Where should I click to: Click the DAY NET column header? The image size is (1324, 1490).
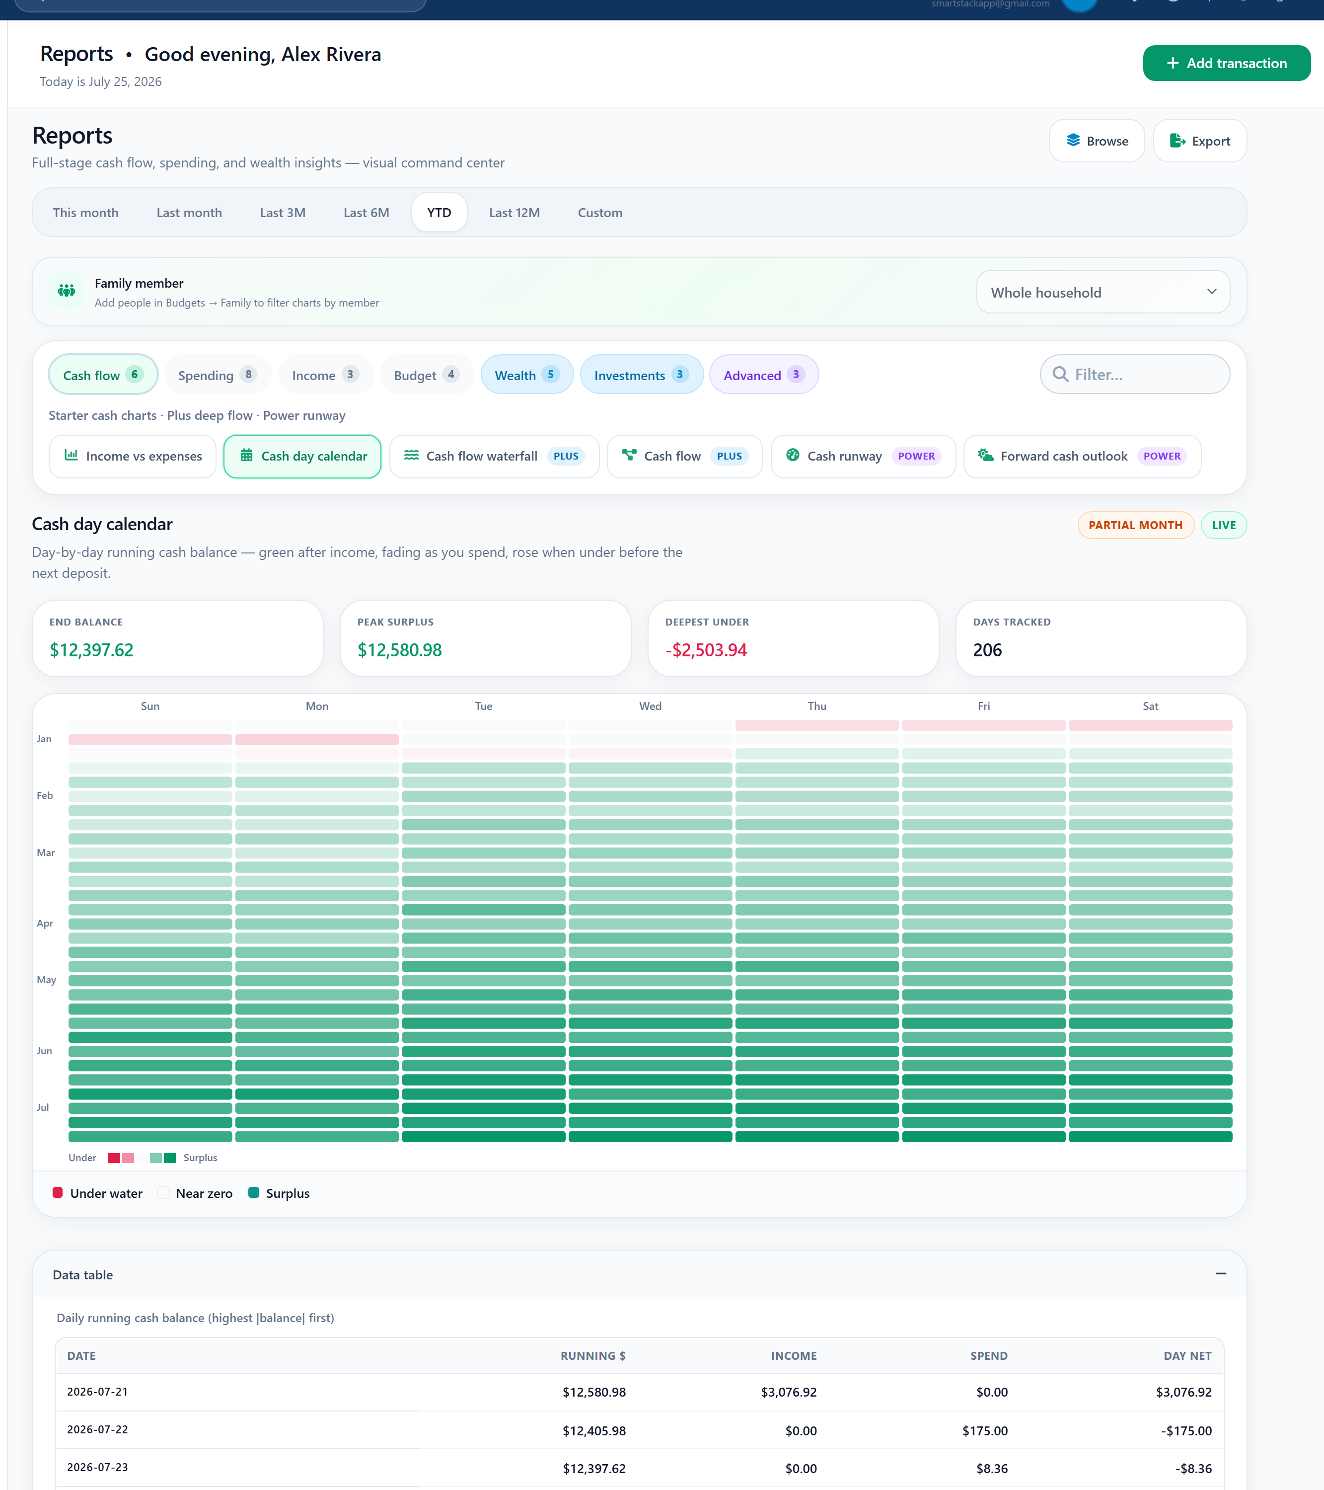1187,1356
